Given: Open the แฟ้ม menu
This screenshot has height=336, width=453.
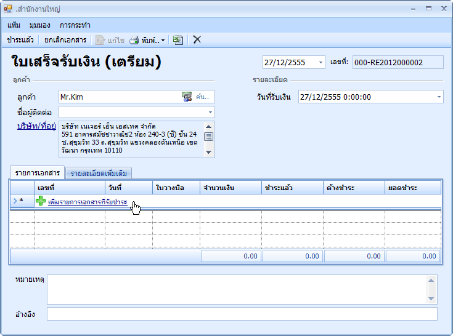Looking at the screenshot, I should (14, 25).
